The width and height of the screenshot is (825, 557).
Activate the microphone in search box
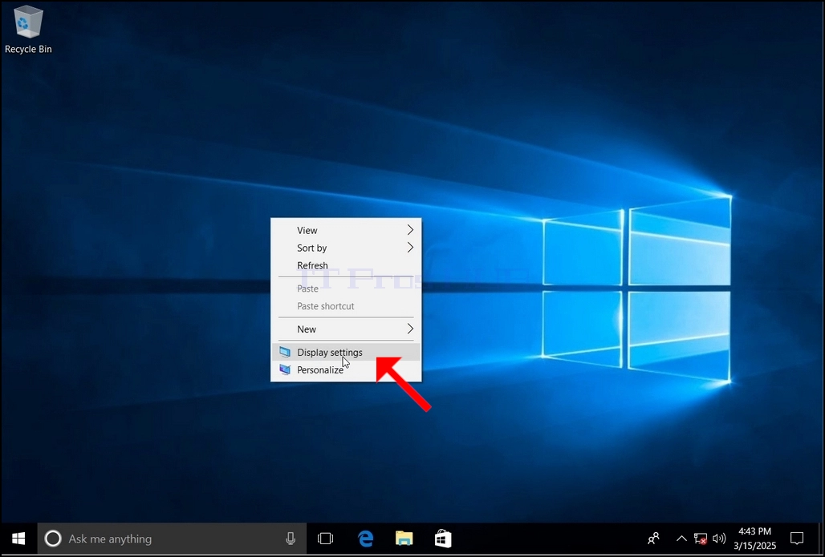pyautogui.click(x=290, y=539)
